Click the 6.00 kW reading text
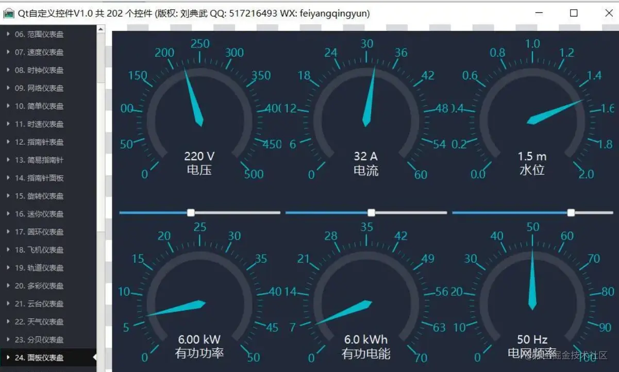Viewport: 619px width, 372px height. [199, 340]
